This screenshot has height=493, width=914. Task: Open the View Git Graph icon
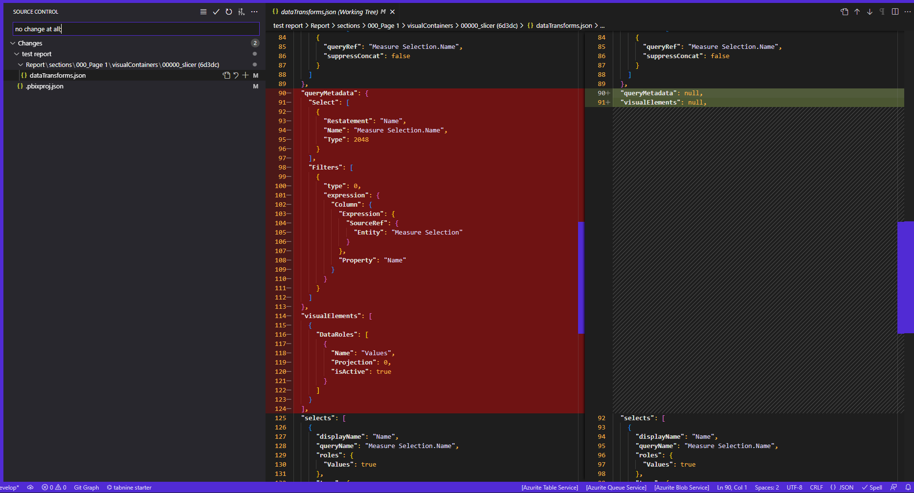(241, 12)
